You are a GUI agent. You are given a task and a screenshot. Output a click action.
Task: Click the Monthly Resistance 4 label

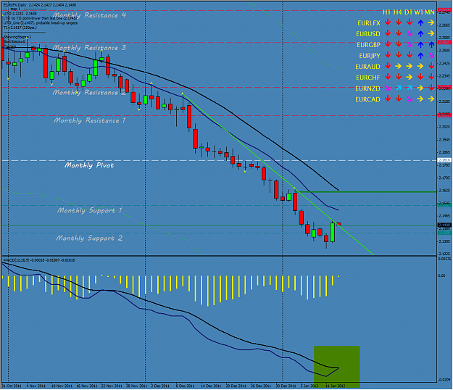89,15
